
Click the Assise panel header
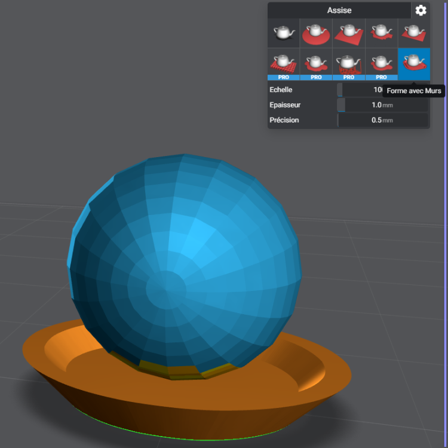tap(339, 11)
